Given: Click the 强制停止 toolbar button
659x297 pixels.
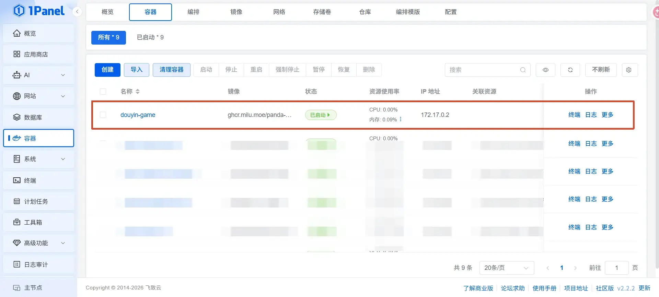Looking at the screenshot, I should pyautogui.click(x=288, y=70).
